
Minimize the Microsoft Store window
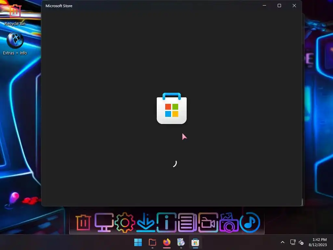(264, 6)
